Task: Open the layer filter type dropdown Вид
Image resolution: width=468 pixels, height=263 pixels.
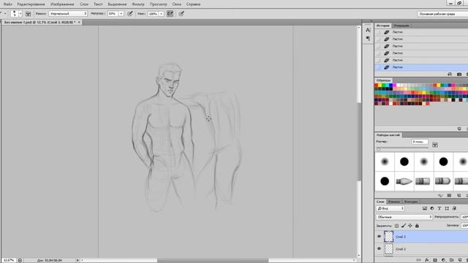Action: (x=390, y=208)
